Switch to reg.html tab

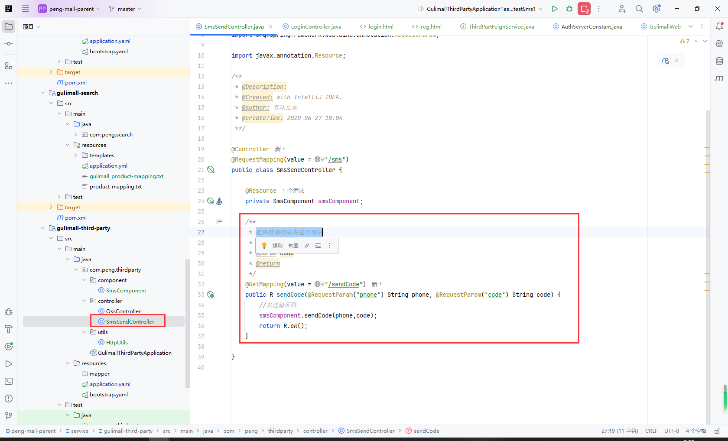(427, 26)
